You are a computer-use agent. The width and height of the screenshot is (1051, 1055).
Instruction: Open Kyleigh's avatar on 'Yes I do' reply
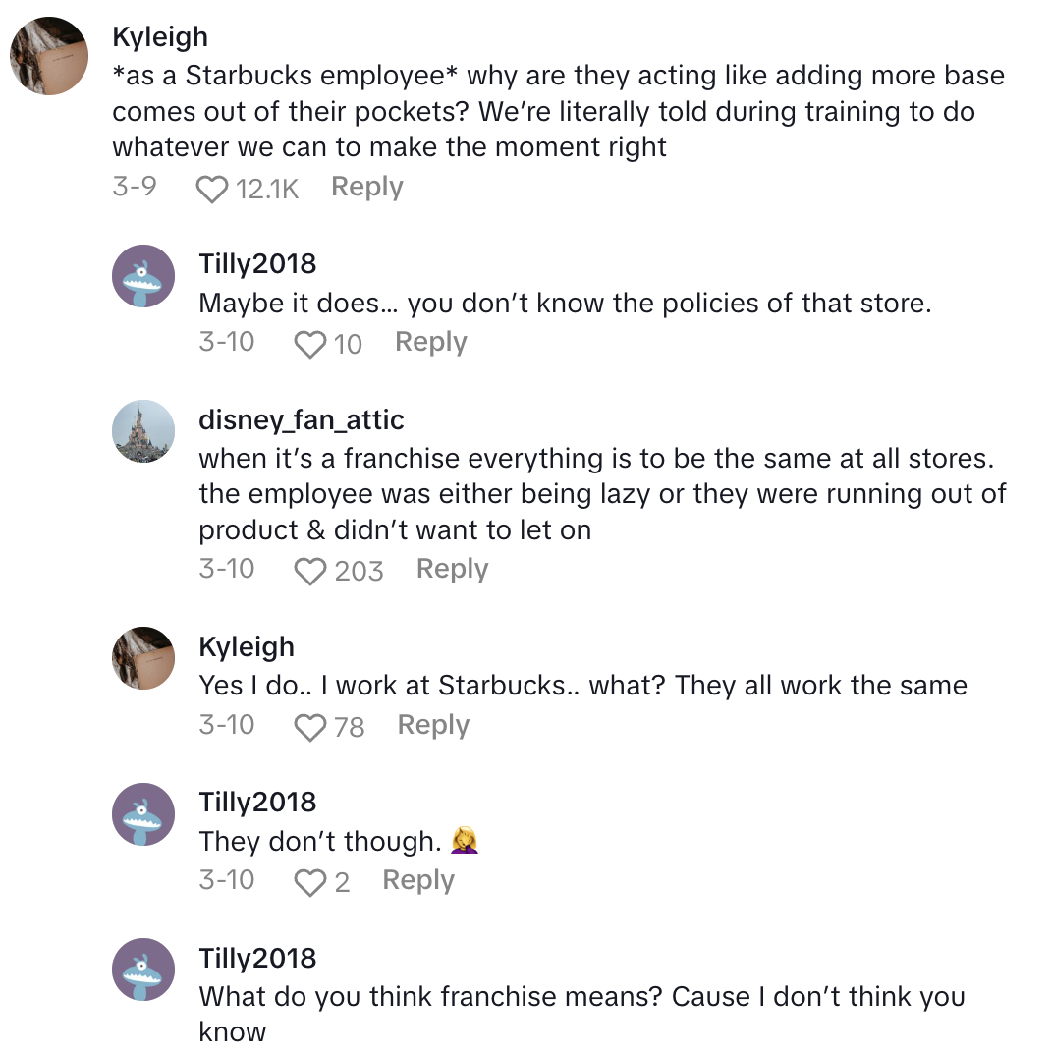(143, 658)
